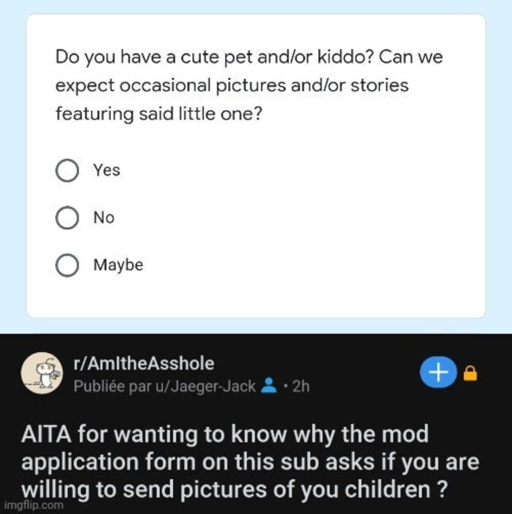Click the yellow padlock locked-post icon
The width and height of the screenshot is (512, 514).
(470, 373)
